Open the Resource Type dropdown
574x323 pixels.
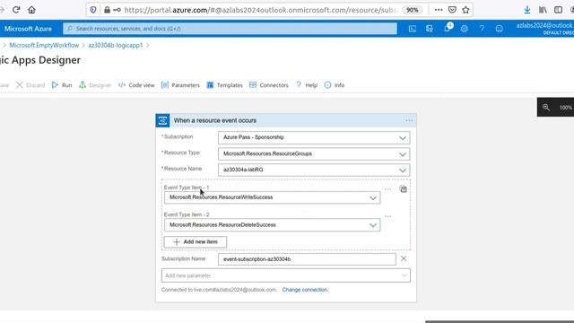click(x=314, y=153)
